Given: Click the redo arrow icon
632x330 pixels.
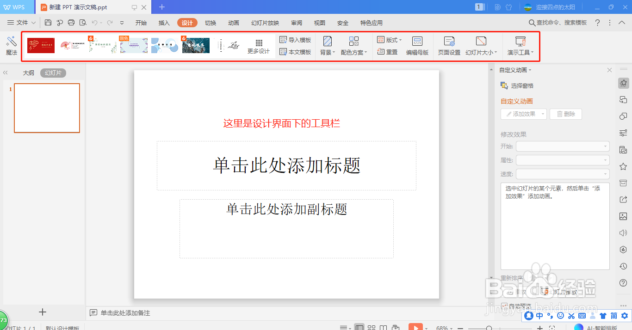Looking at the screenshot, I should pos(110,23).
